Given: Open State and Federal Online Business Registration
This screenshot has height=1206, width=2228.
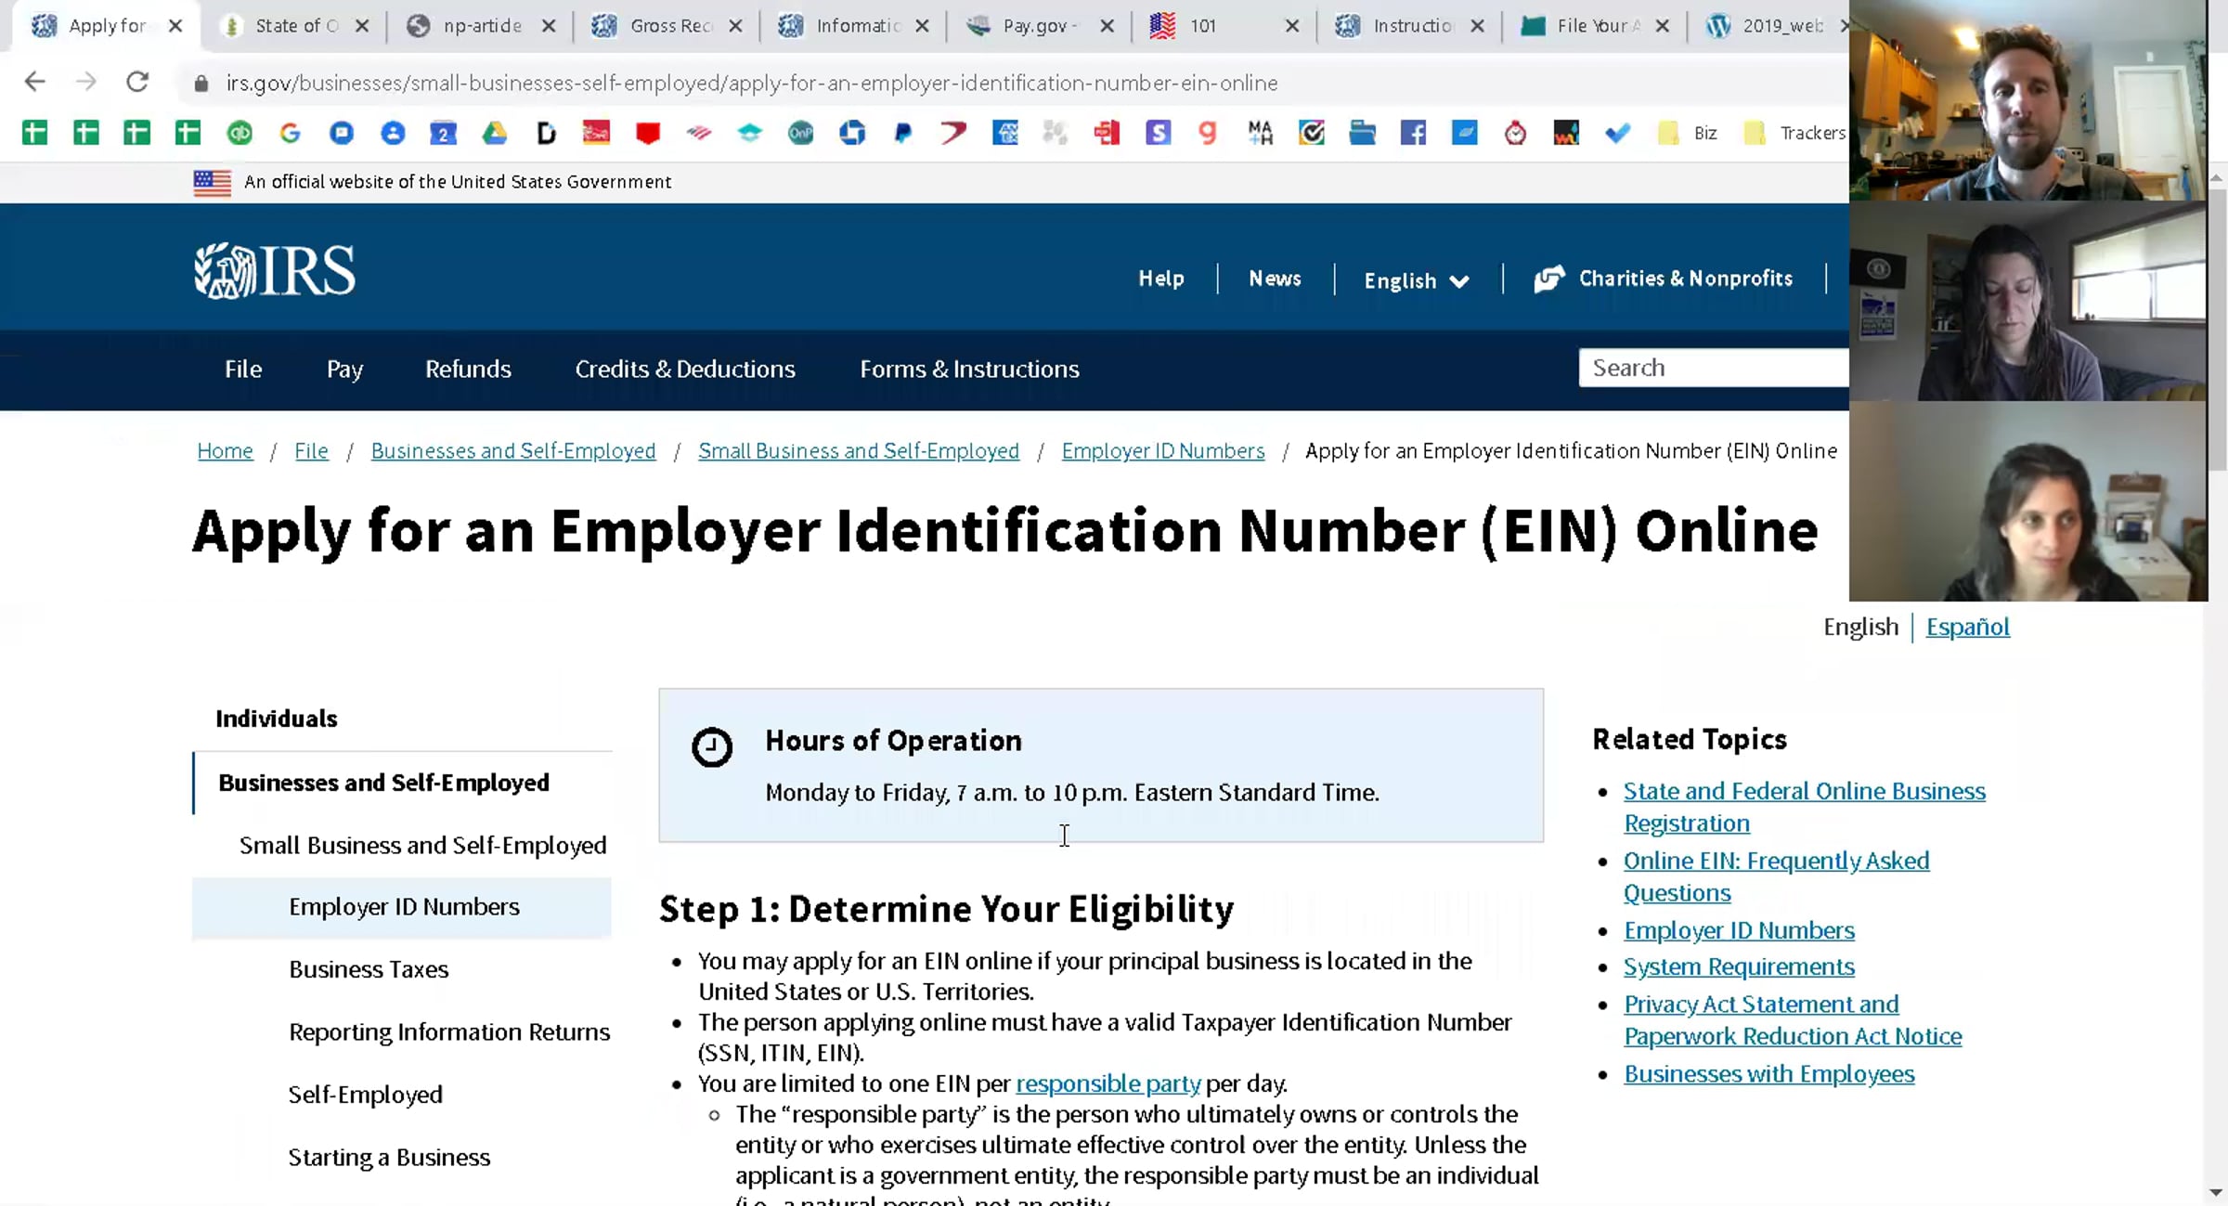Looking at the screenshot, I should [x=1804, y=807].
